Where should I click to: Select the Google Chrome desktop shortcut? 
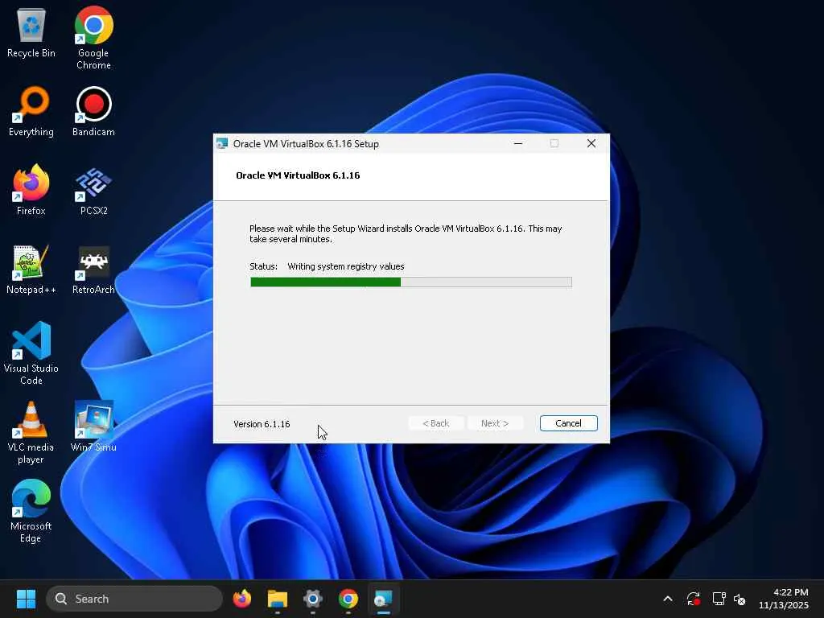(93, 38)
